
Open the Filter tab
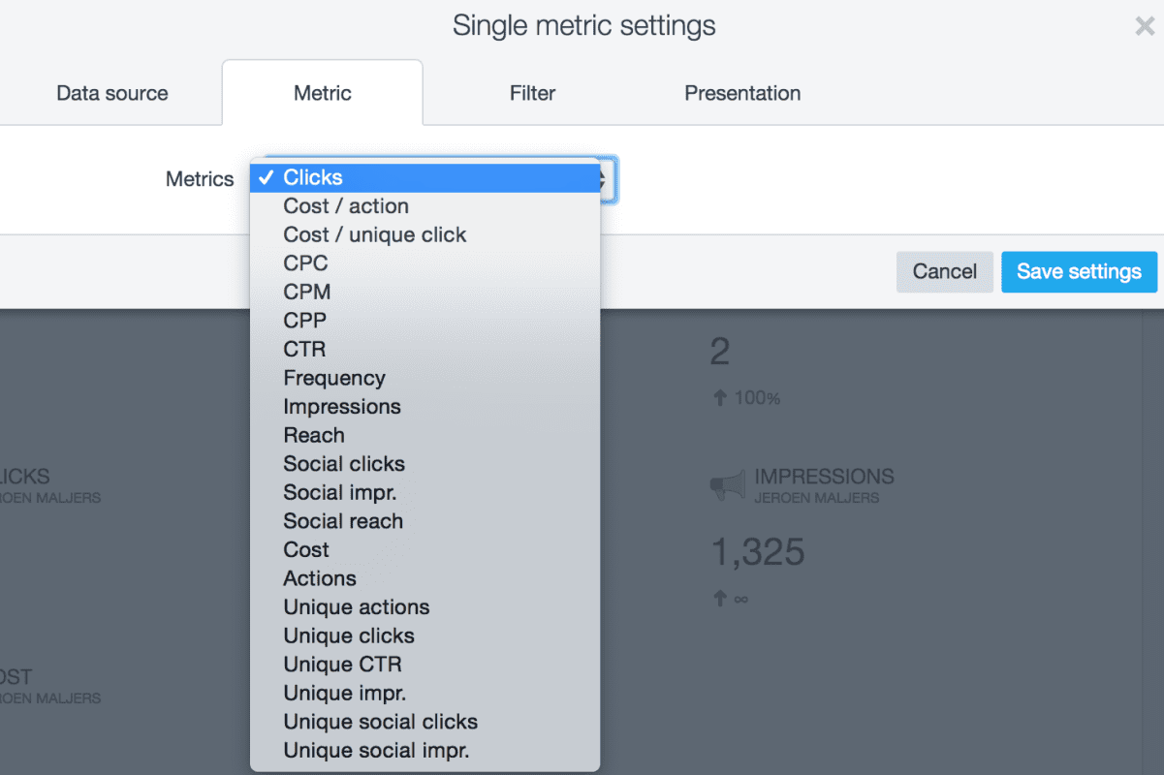coord(532,93)
